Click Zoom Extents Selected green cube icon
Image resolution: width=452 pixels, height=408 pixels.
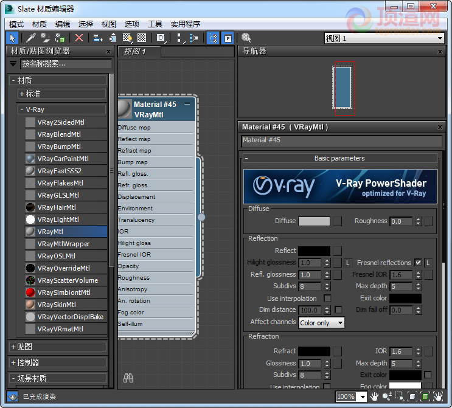(x=425, y=397)
